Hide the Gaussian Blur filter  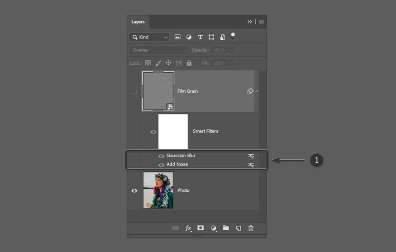161,156
